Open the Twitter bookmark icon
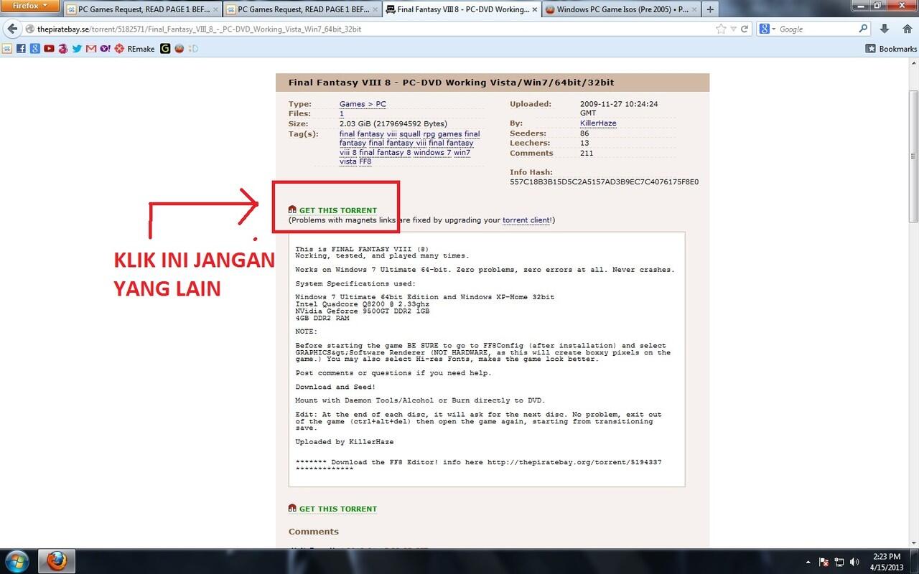This screenshot has height=574, width=919. 77,48
